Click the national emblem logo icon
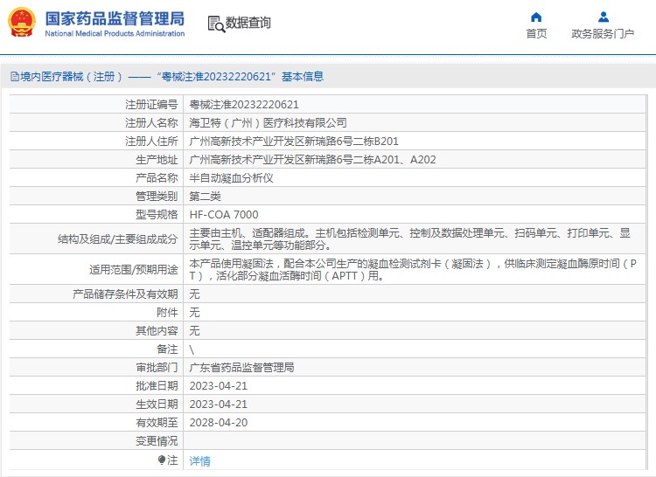 (x=22, y=22)
